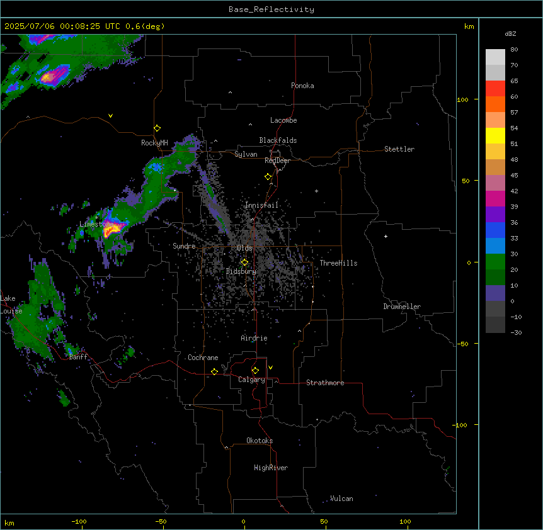Pick the red 65-60 dBZ legend swatch

[x=495, y=89]
